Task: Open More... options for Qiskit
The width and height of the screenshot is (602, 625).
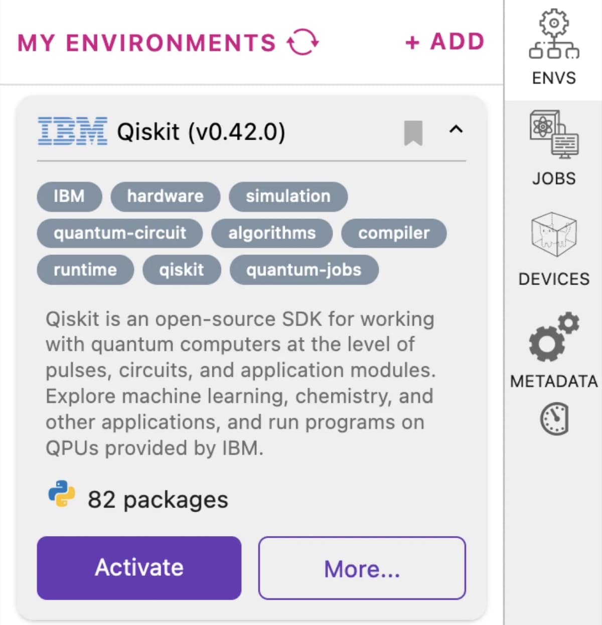Action: click(362, 568)
